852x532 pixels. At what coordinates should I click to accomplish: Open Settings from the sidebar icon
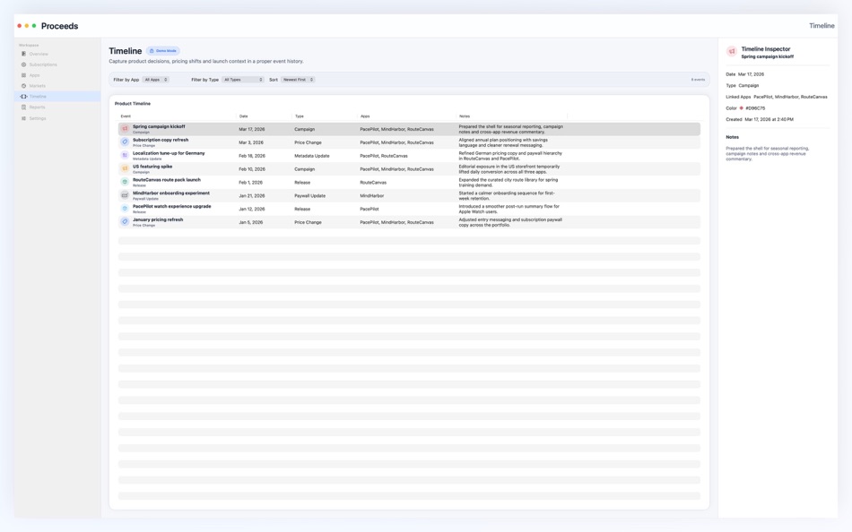coord(23,117)
